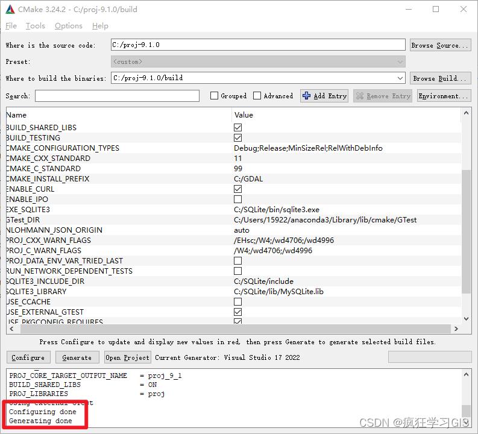478x434 pixels.
Task: Select the PROJ_C_WARN_FLAGS value
Action: (x=273, y=251)
